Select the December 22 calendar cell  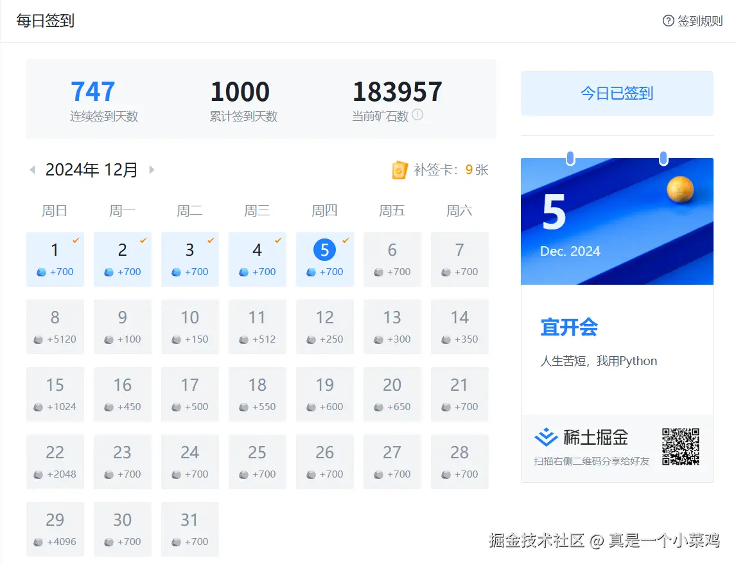55,462
